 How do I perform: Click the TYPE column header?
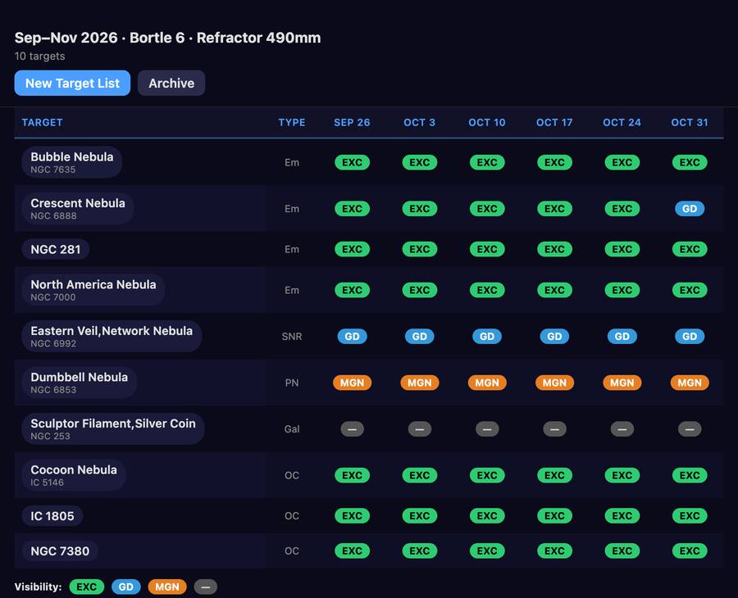(x=292, y=123)
